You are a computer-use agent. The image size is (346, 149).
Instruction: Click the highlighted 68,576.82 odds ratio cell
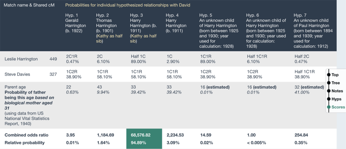pos(143,135)
